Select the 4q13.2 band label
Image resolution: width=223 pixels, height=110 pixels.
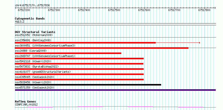[x=20, y=21]
